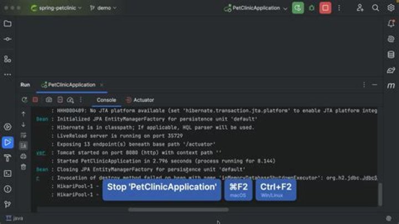
Task: Expand demo branch dropdown
Action: point(103,8)
